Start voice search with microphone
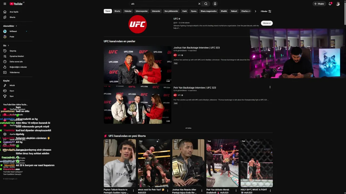Viewport: 346px width, 194px height. coord(215,4)
